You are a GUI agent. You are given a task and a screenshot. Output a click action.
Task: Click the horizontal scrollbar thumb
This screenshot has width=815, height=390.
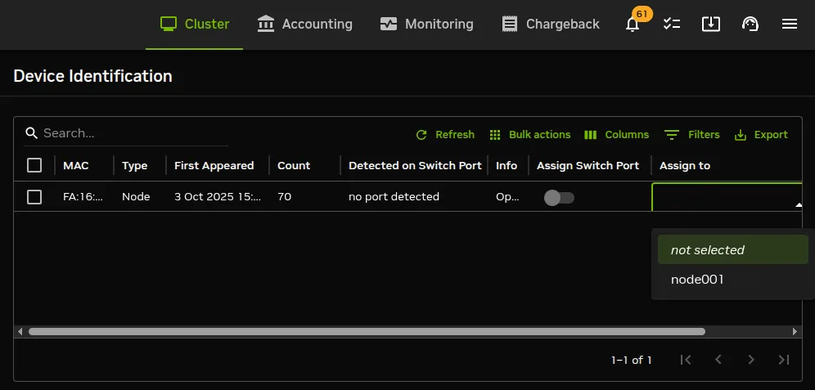[367, 331]
